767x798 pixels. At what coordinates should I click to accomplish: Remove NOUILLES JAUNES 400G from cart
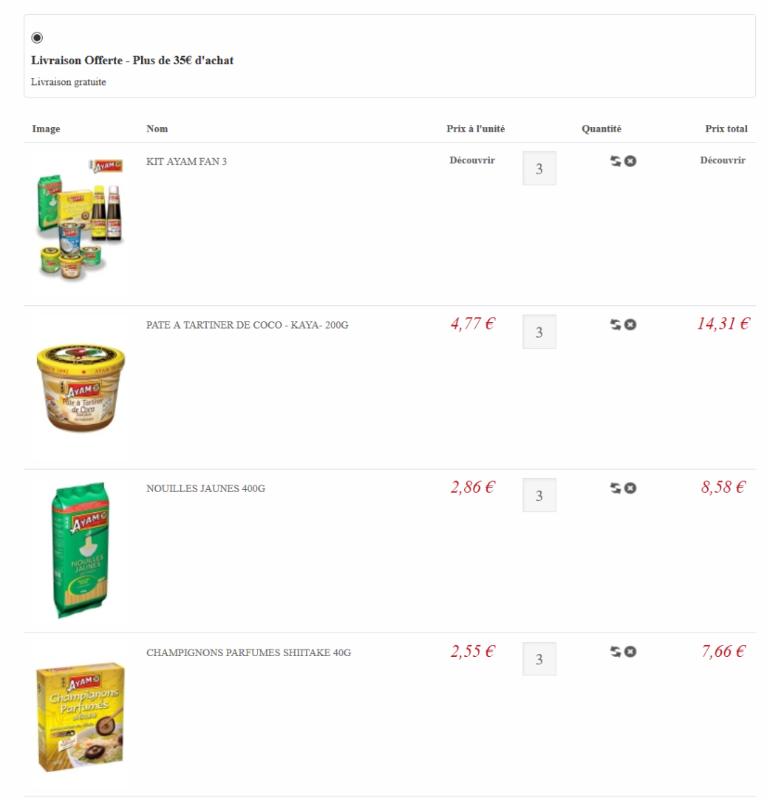(630, 488)
